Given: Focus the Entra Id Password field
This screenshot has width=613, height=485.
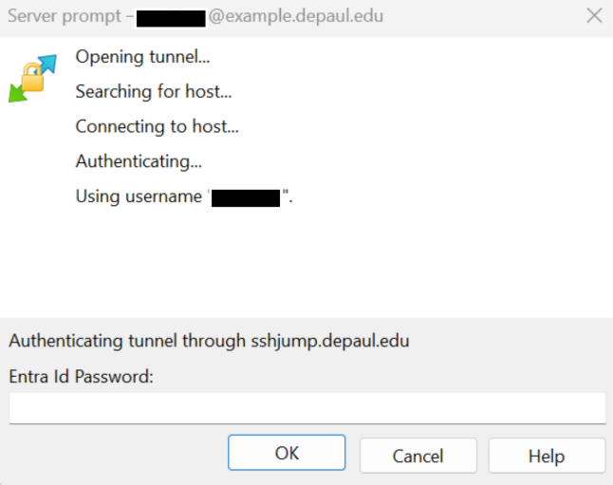Looking at the screenshot, I should coord(306,408).
